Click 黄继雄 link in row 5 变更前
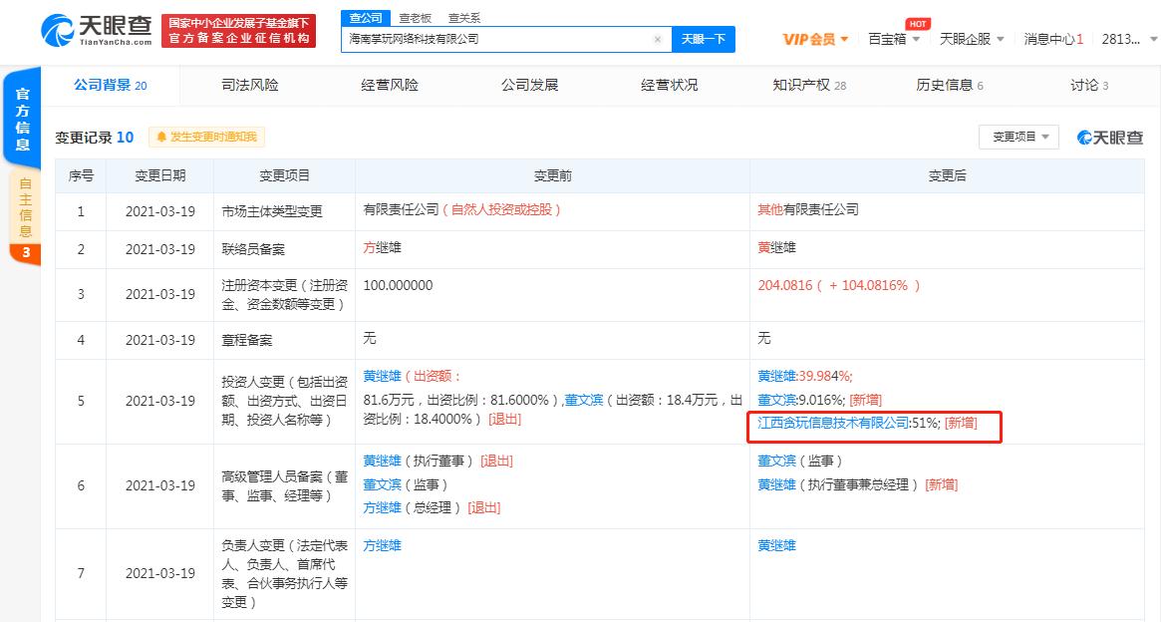 [x=382, y=376]
